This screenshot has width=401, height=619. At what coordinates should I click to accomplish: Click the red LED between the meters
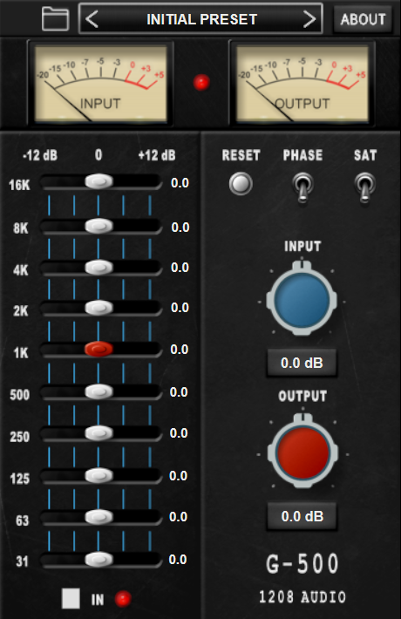pyautogui.click(x=201, y=83)
